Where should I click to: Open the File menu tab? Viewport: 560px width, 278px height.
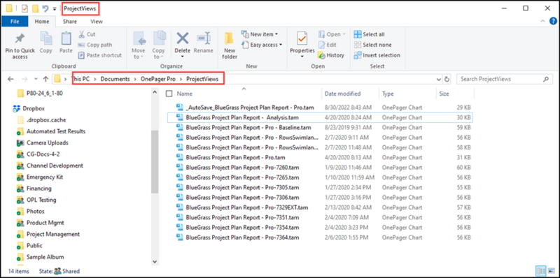15,22
